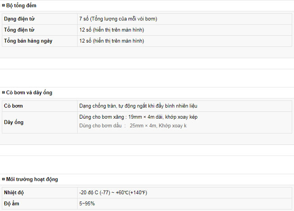Select the Môi trường hoạt động heading
Image resolution: width=294 pixels, height=211 pixels.
coord(32,179)
